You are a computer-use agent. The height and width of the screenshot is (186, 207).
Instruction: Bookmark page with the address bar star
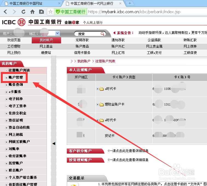50,12
